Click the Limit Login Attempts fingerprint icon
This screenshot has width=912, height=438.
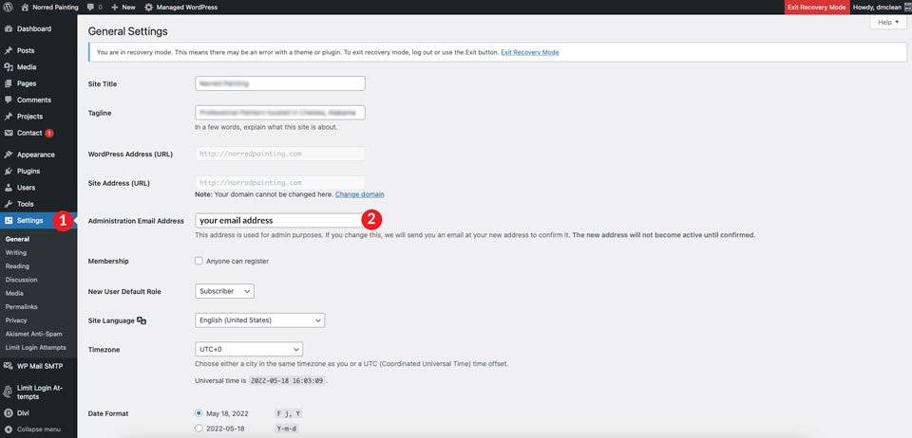(x=9, y=392)
